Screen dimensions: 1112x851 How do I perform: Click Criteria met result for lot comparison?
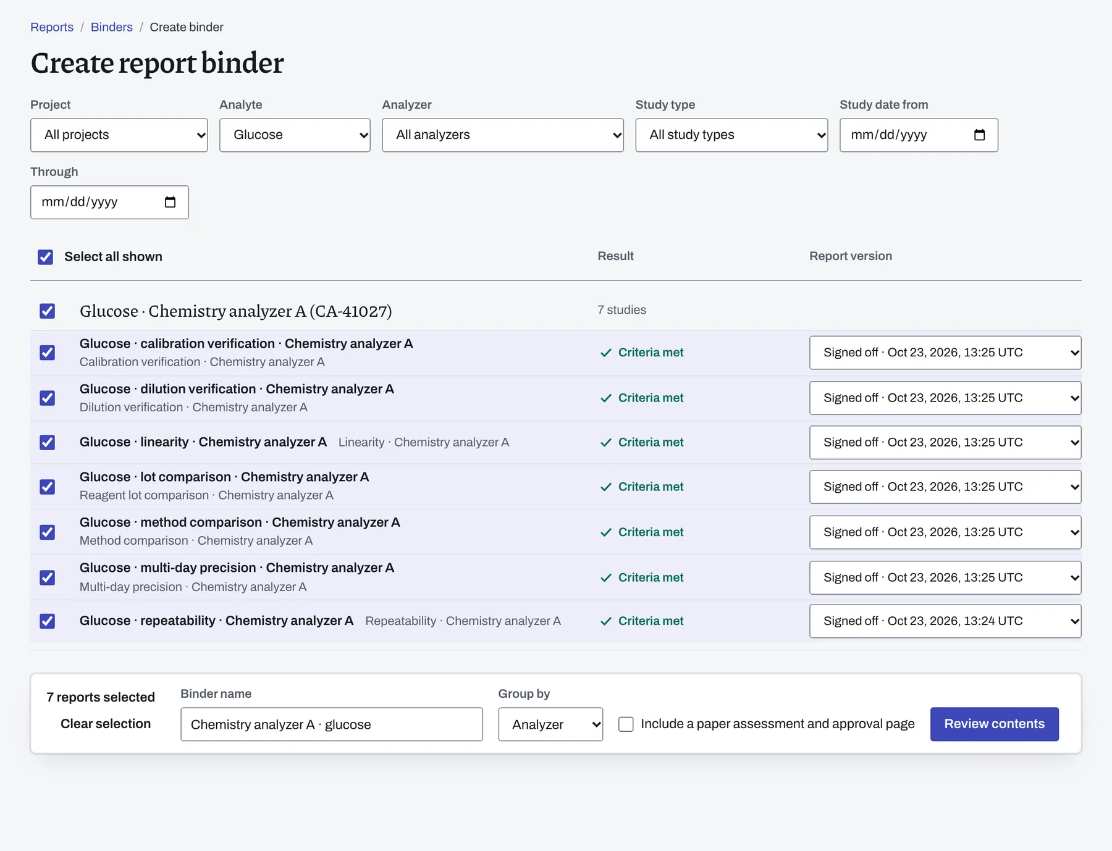click(642, 487)
